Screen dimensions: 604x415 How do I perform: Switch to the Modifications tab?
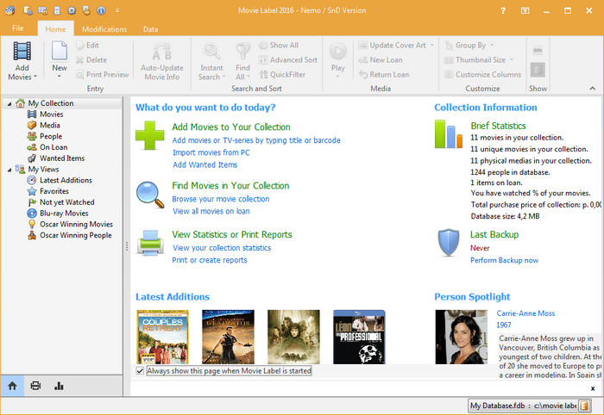pyautogui.click(x=104, y=29)
